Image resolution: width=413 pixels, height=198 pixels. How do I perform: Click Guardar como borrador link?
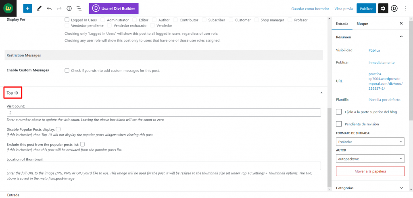pyautogui.click(x=310, y=9)
